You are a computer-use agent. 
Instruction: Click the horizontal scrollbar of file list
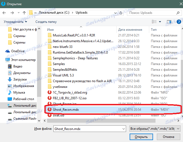tap(101, 121)
